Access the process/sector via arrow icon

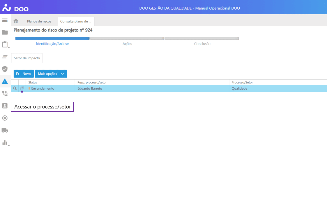(22, 88)
